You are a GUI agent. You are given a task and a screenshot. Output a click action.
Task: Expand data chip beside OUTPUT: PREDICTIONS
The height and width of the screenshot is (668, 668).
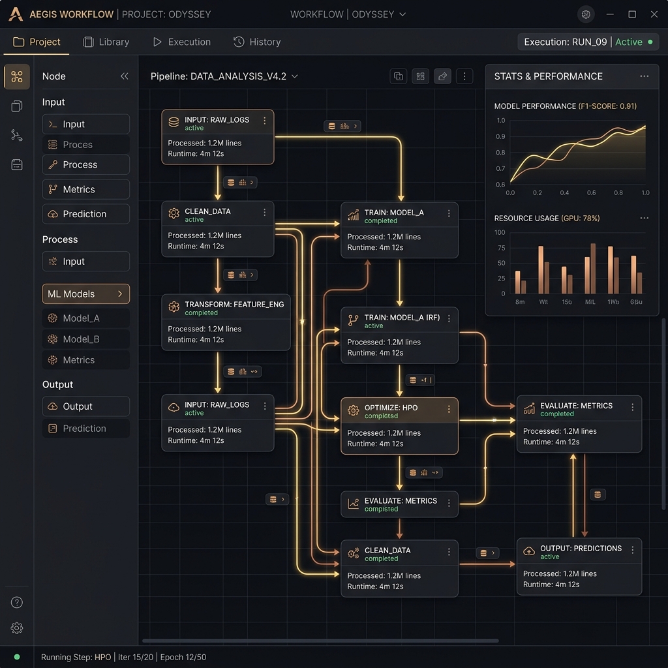(487, 553)
